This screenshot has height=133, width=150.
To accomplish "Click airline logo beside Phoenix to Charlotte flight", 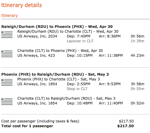I will pyautogui.click(x=7, y=82).
